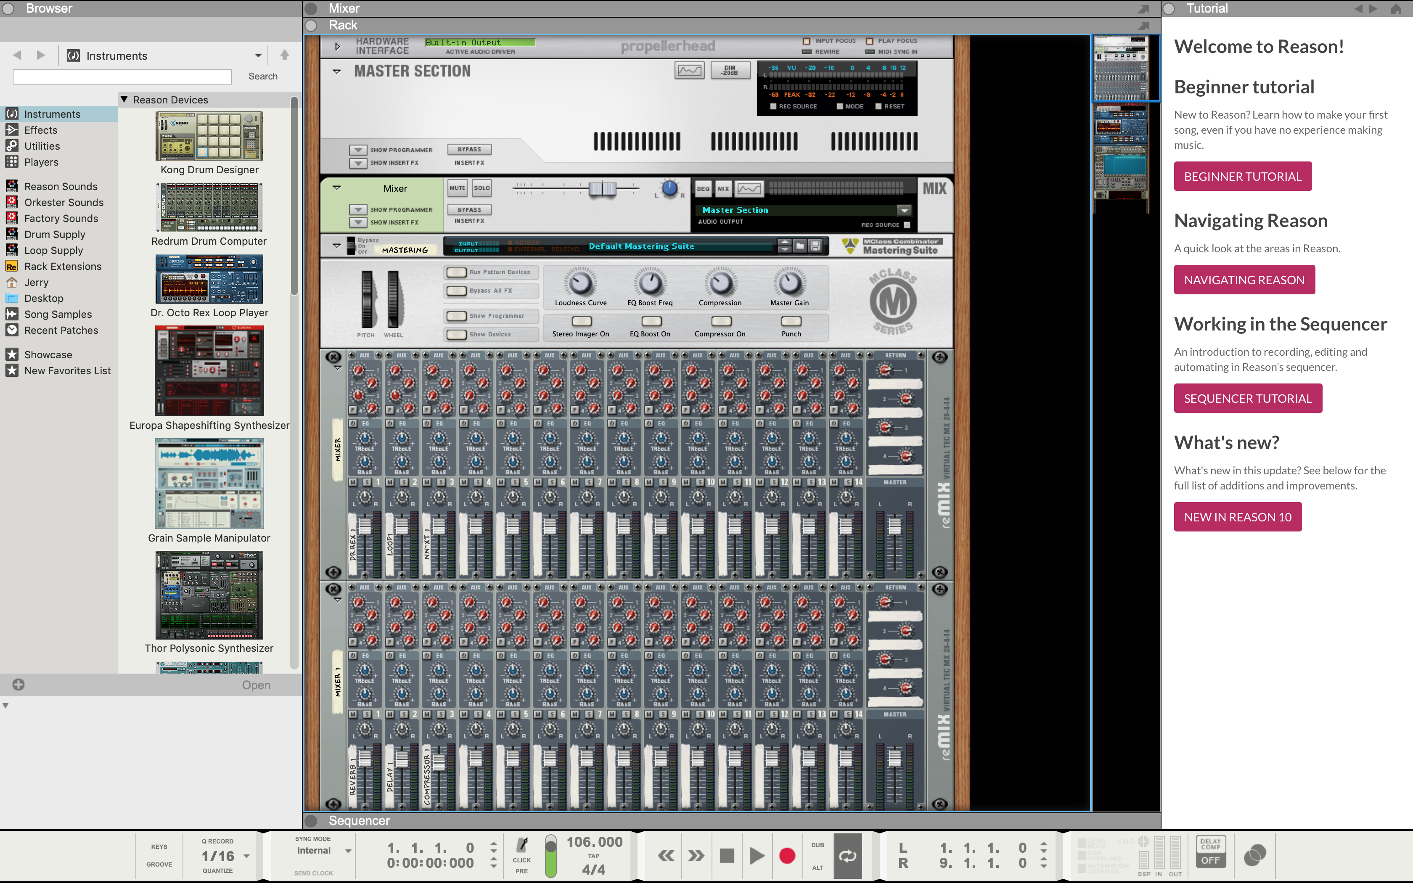The width and height of the screenshot is (1413, 883).
Task: Click the Play transport button
Action: click(757, 856)
